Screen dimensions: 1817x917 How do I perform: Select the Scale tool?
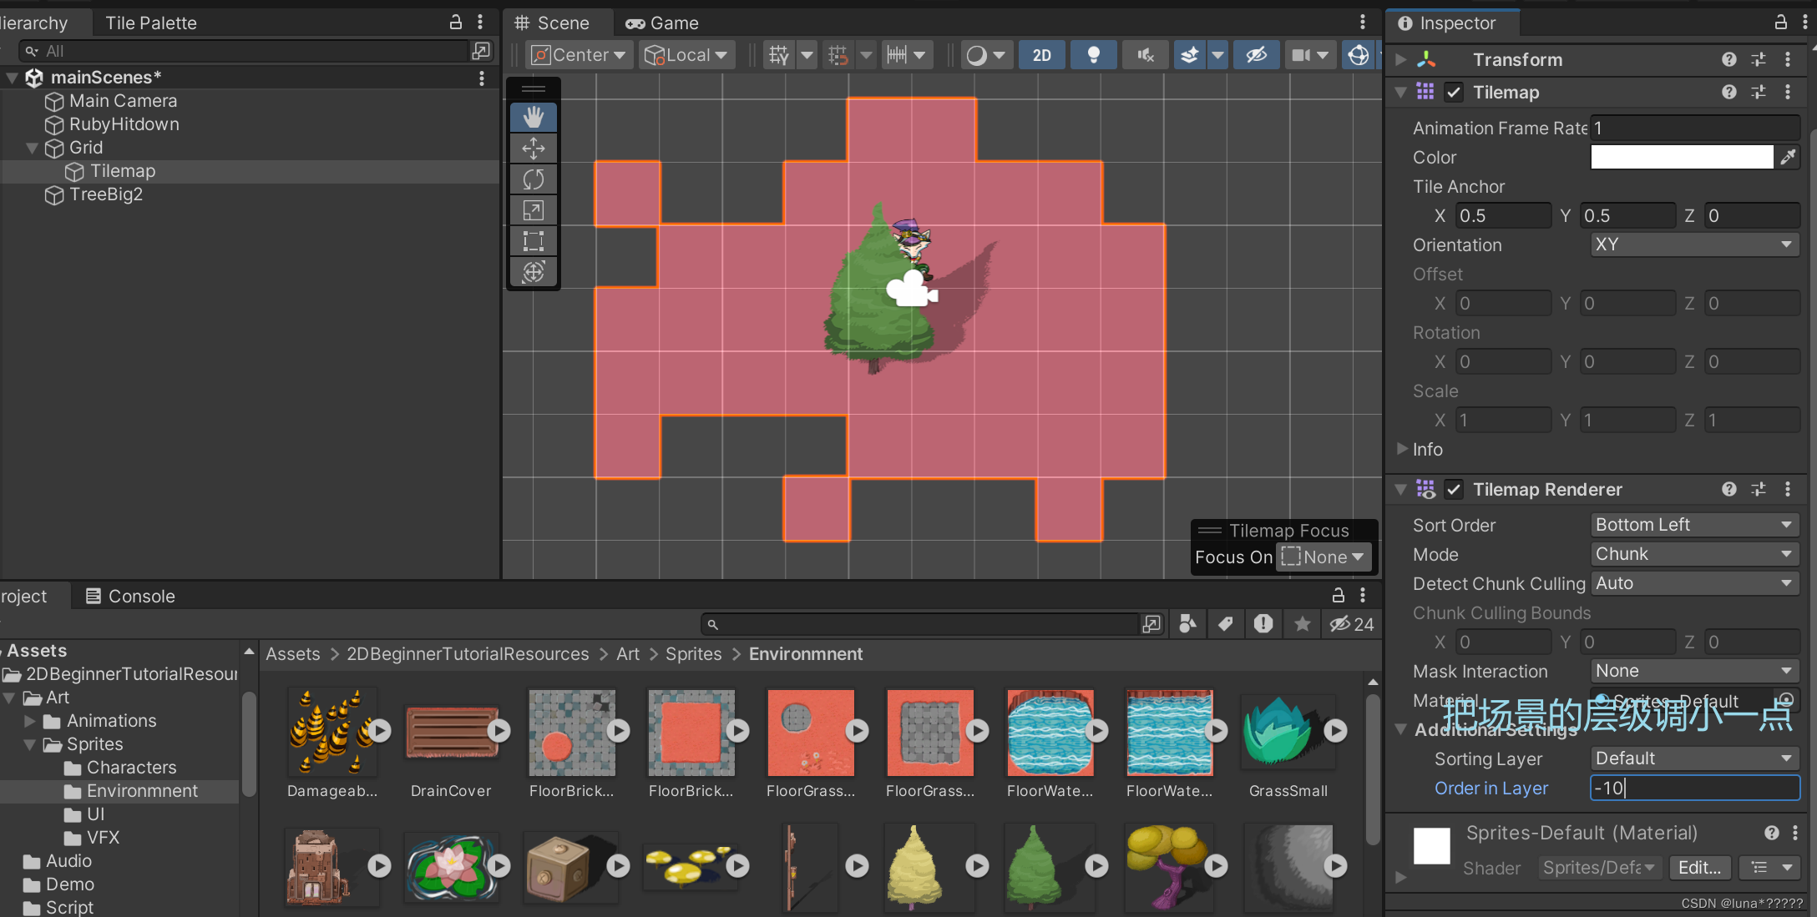click(x=534, y=210)
